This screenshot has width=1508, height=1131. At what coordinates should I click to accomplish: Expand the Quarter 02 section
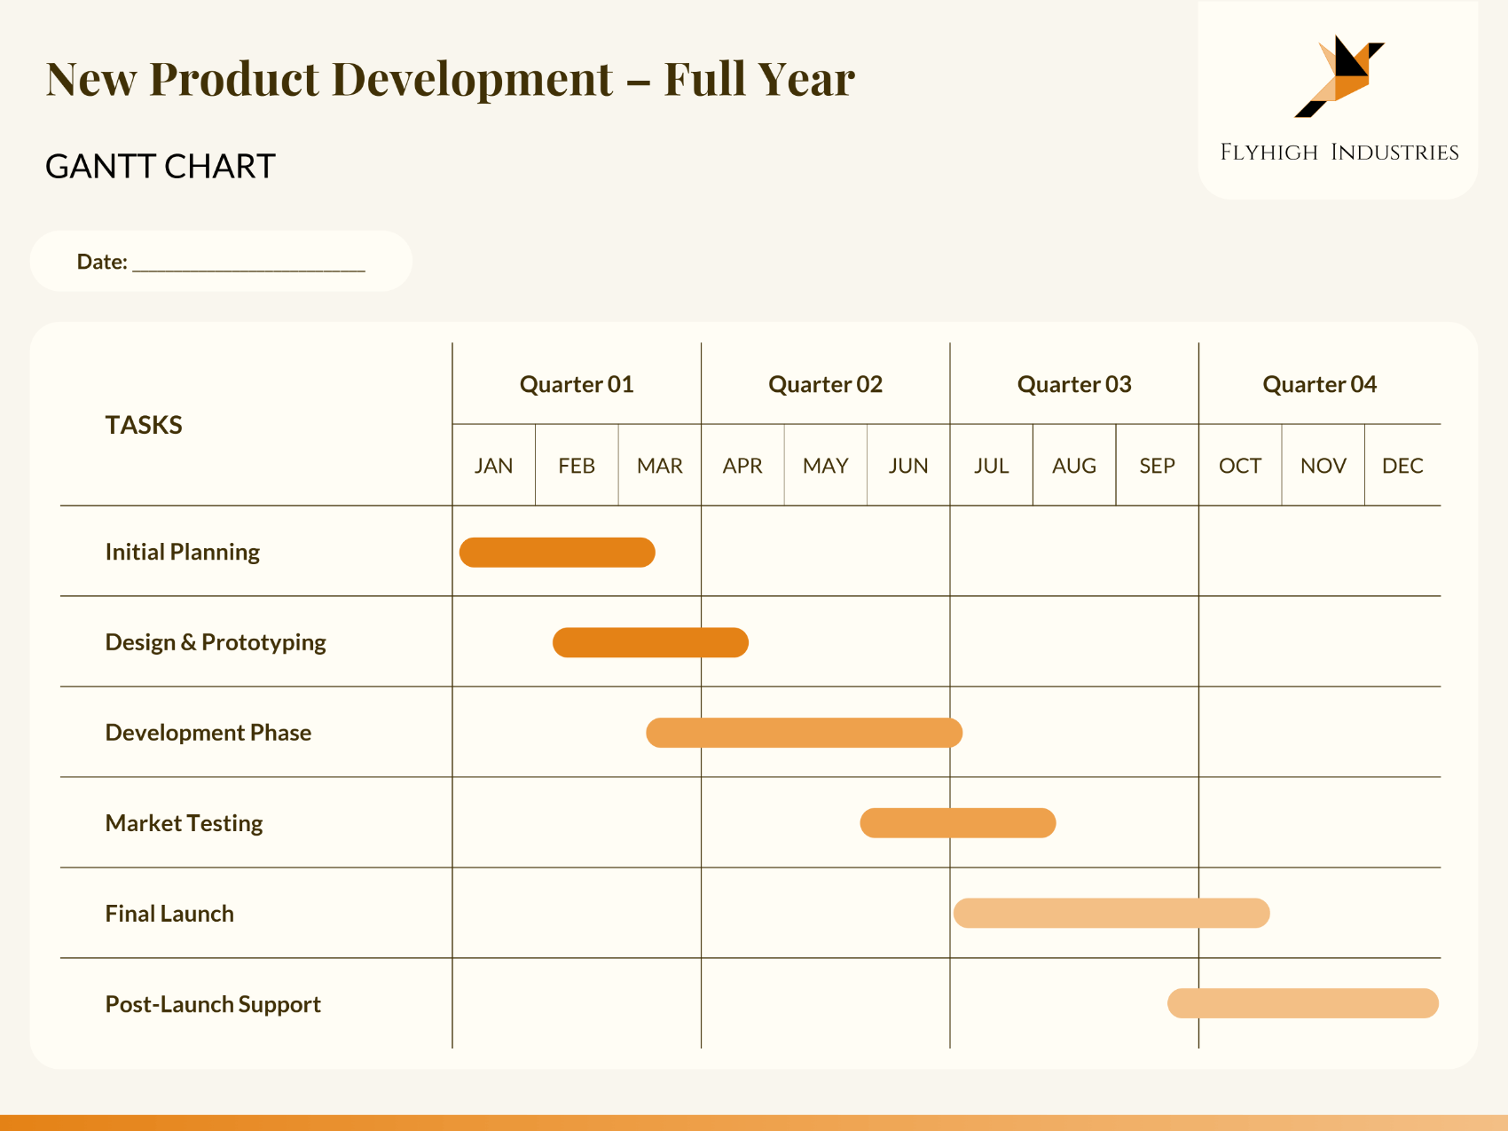(x=825, y=384)
